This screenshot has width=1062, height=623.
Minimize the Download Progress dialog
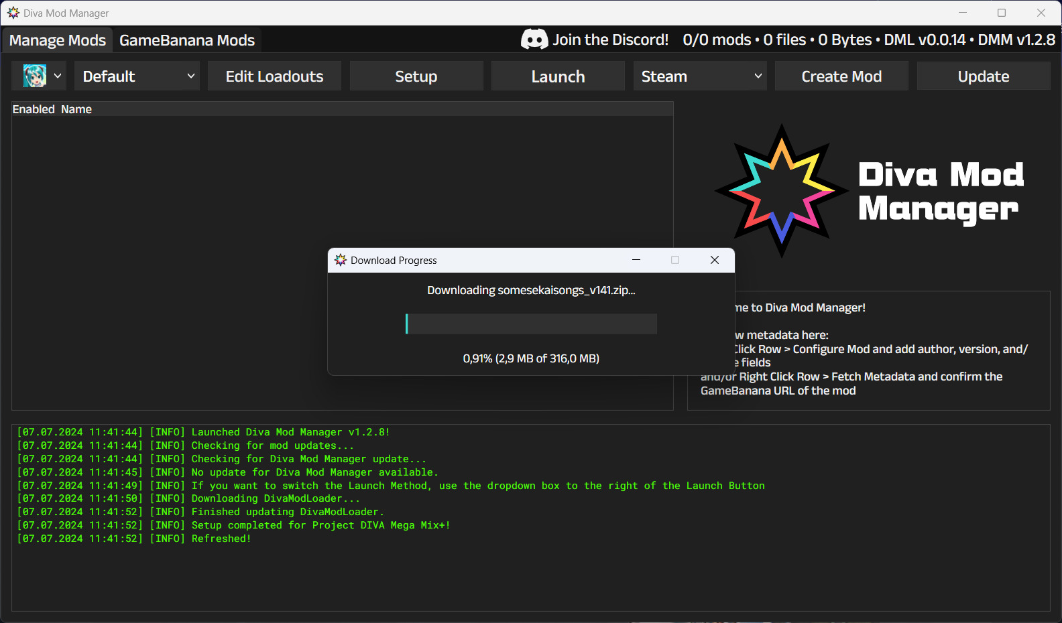(x=636, y=260)
